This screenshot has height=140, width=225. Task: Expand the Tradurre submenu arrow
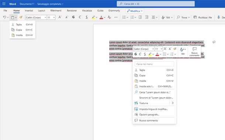[173, 103]
